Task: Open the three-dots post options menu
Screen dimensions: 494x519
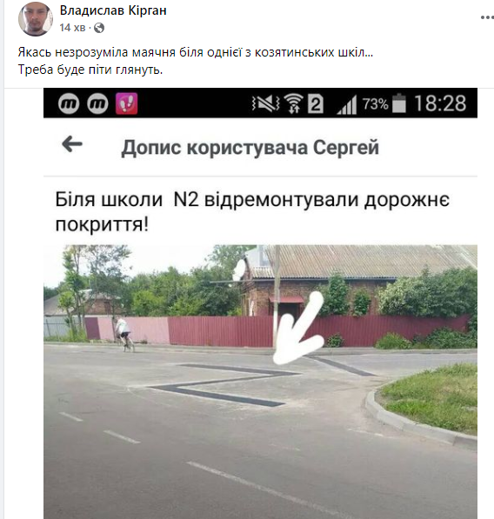Action: (x=487, y=18)
